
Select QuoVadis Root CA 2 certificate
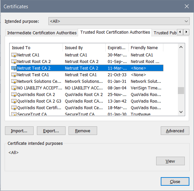(x=87, y=95)
